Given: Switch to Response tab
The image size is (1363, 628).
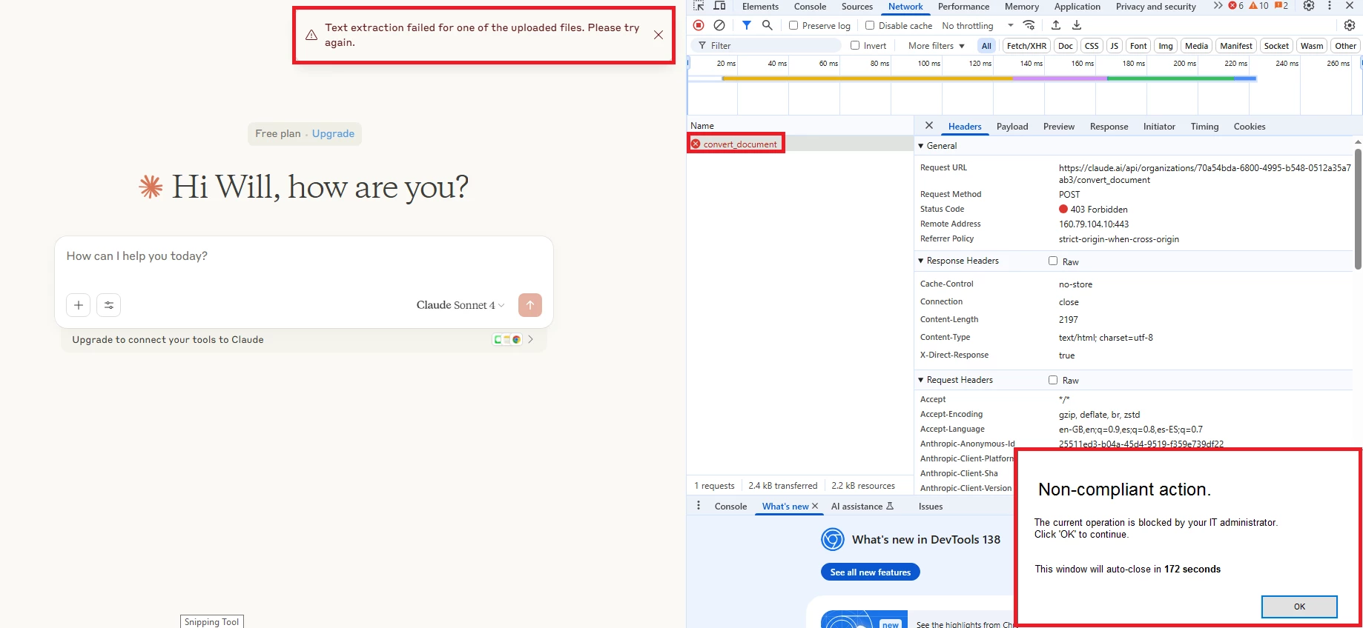Looking at the screenshot, I should 1109,127.
